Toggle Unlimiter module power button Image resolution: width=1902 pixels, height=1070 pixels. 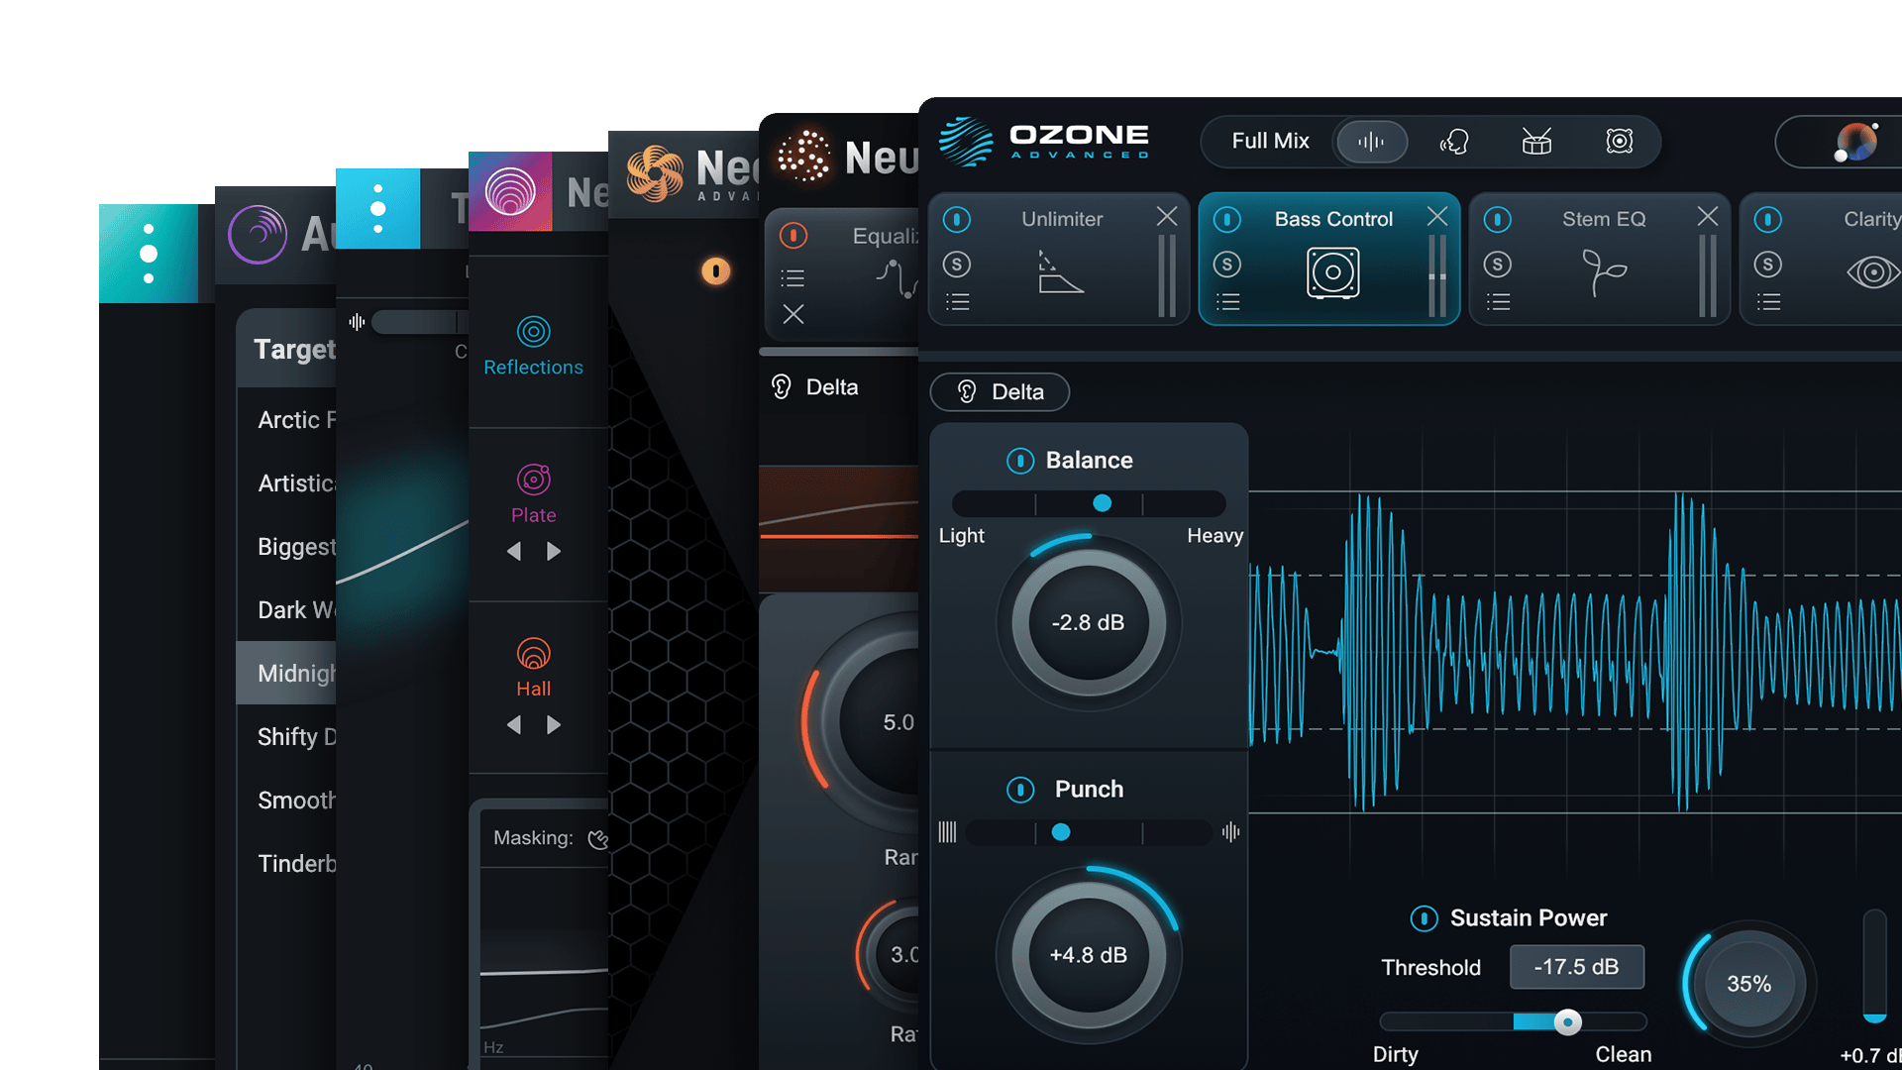tap(957, 219)
